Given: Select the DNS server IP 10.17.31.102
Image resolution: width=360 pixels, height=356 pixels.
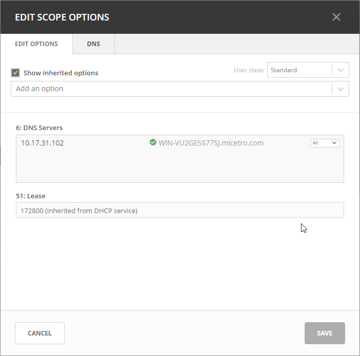Looking at the screenshot, I should [x=43, y=143].
